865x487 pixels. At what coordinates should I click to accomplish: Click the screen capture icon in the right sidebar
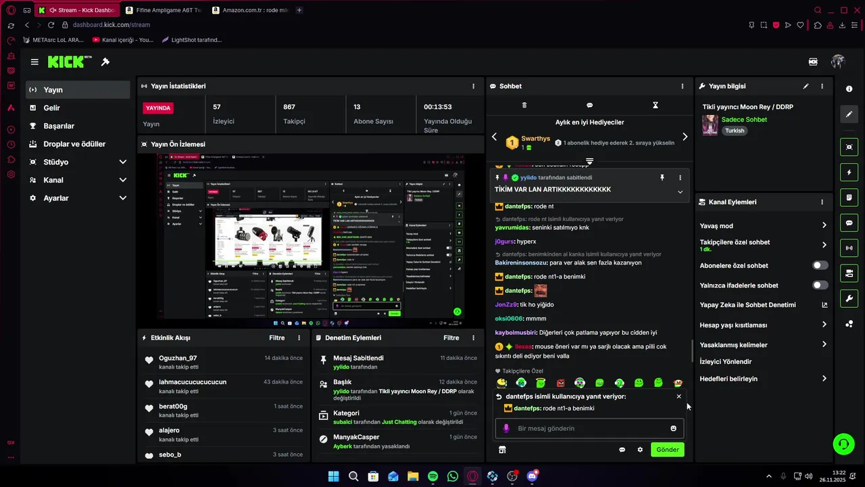[x=849, y=147]
